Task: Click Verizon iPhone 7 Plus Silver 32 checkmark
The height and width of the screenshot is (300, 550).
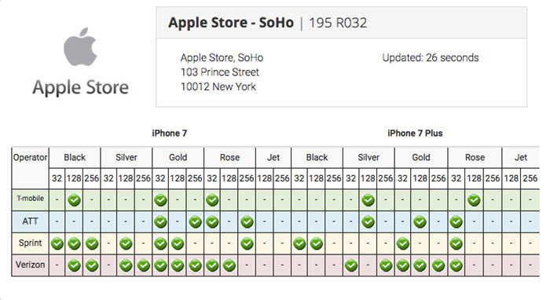Action: click(x=350, y=265)
